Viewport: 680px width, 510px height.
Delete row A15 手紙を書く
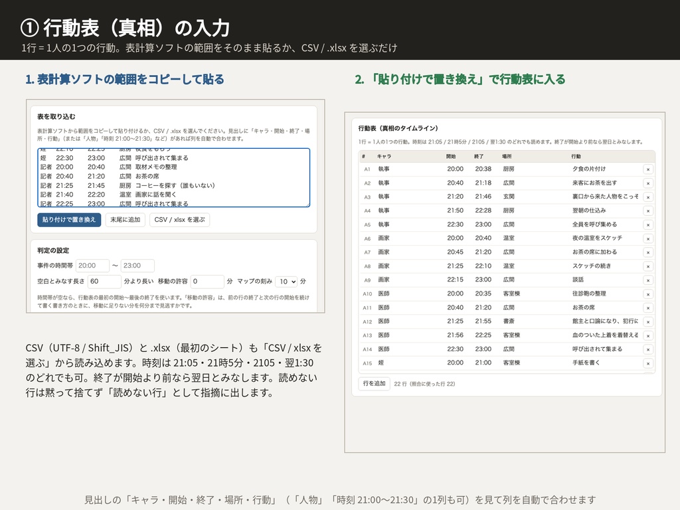tap(648, 363)
